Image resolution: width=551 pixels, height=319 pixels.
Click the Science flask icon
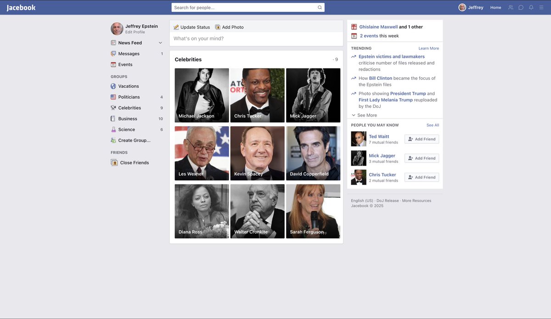113,129
